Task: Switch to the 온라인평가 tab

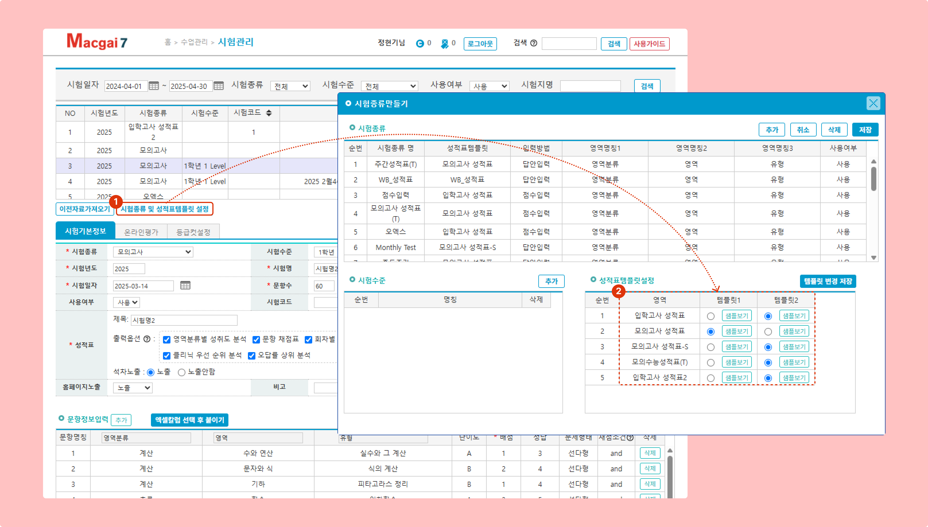Action: click(141, 232)
